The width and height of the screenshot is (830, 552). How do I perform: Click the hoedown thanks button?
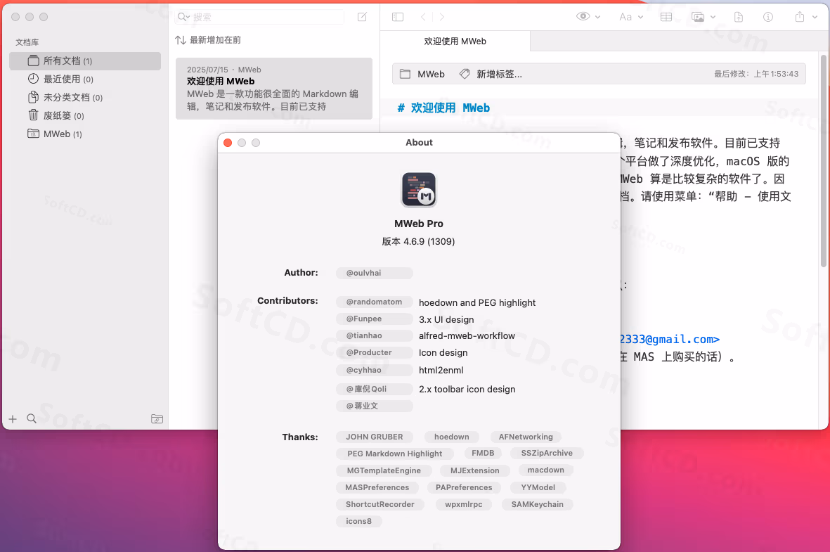[x=451, y=437]
